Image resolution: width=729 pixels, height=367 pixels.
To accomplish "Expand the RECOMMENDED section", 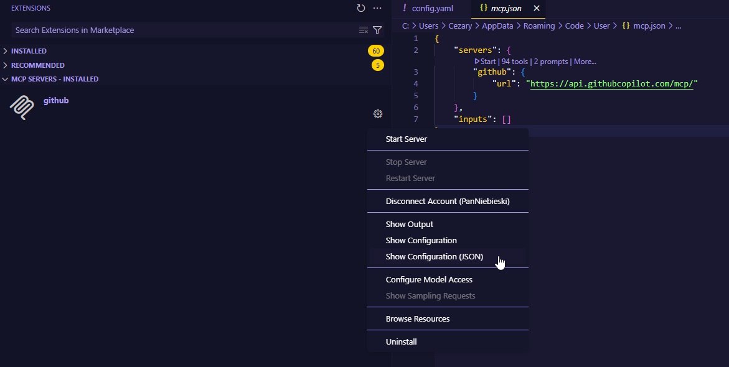I will pos(37,65).
